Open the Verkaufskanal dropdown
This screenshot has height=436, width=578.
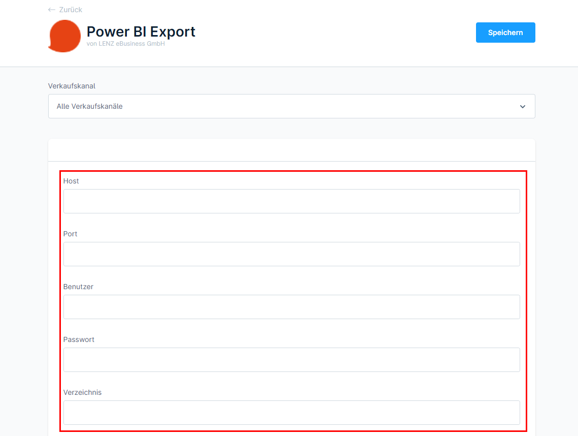pos(291,106)
